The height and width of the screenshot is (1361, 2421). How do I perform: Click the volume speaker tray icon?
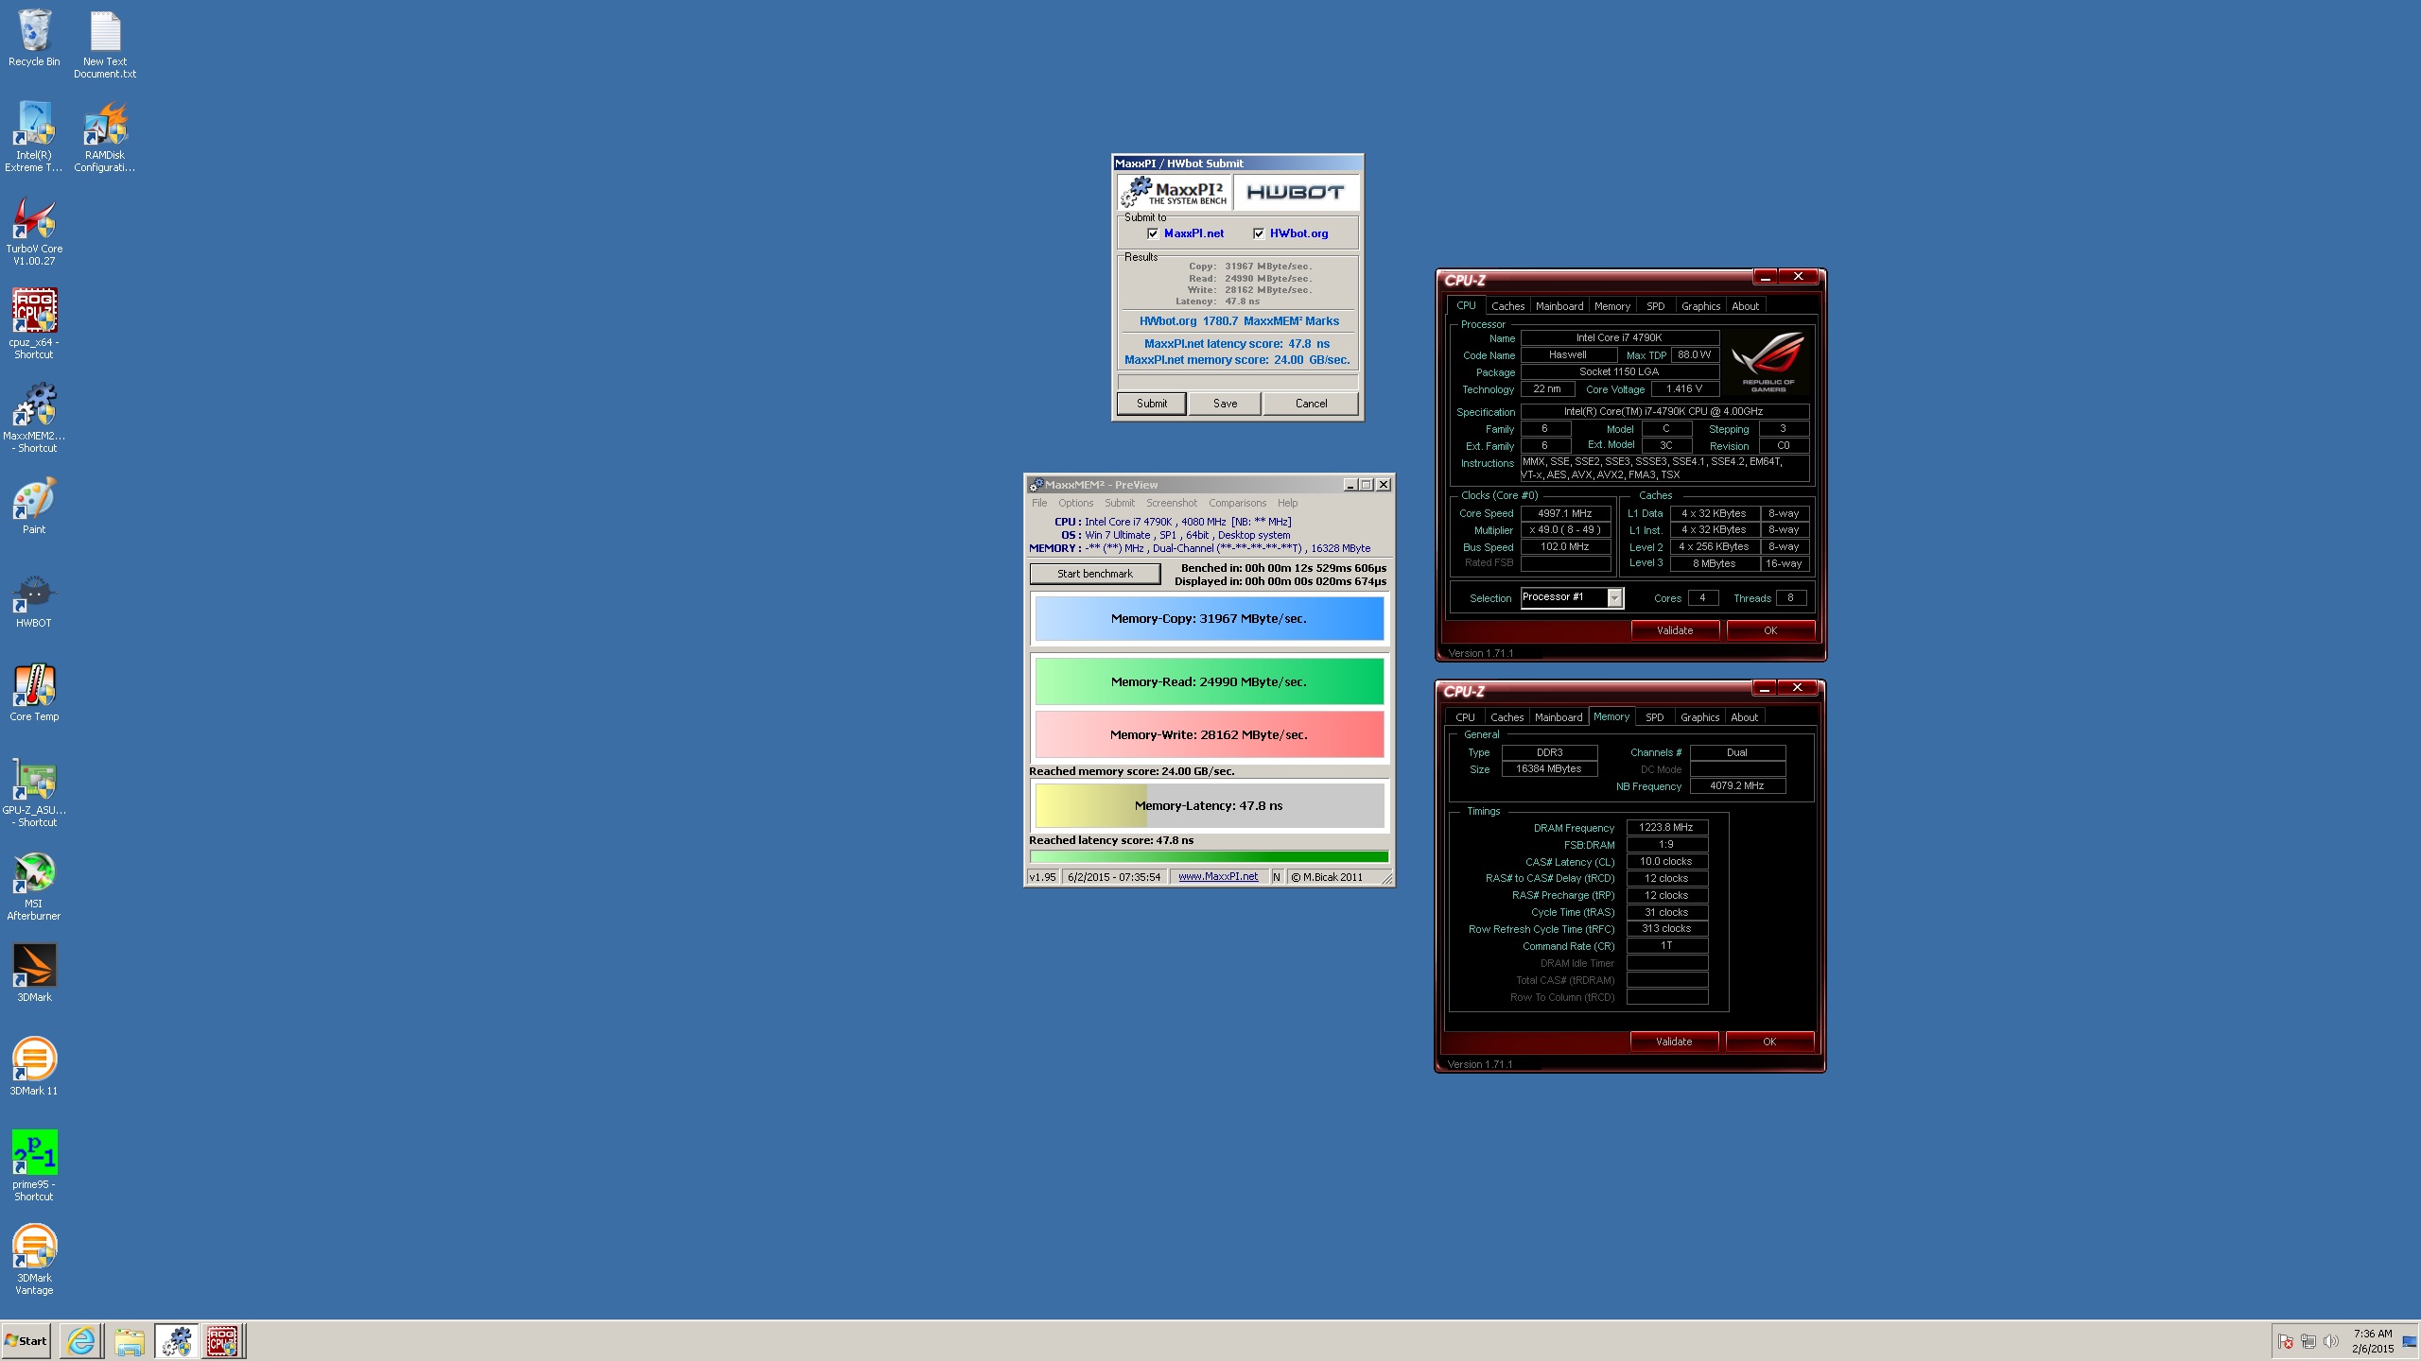[x=2330, y=1341]
